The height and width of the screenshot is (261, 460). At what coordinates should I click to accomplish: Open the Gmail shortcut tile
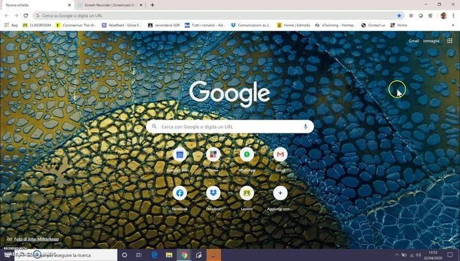click(280, 154)
